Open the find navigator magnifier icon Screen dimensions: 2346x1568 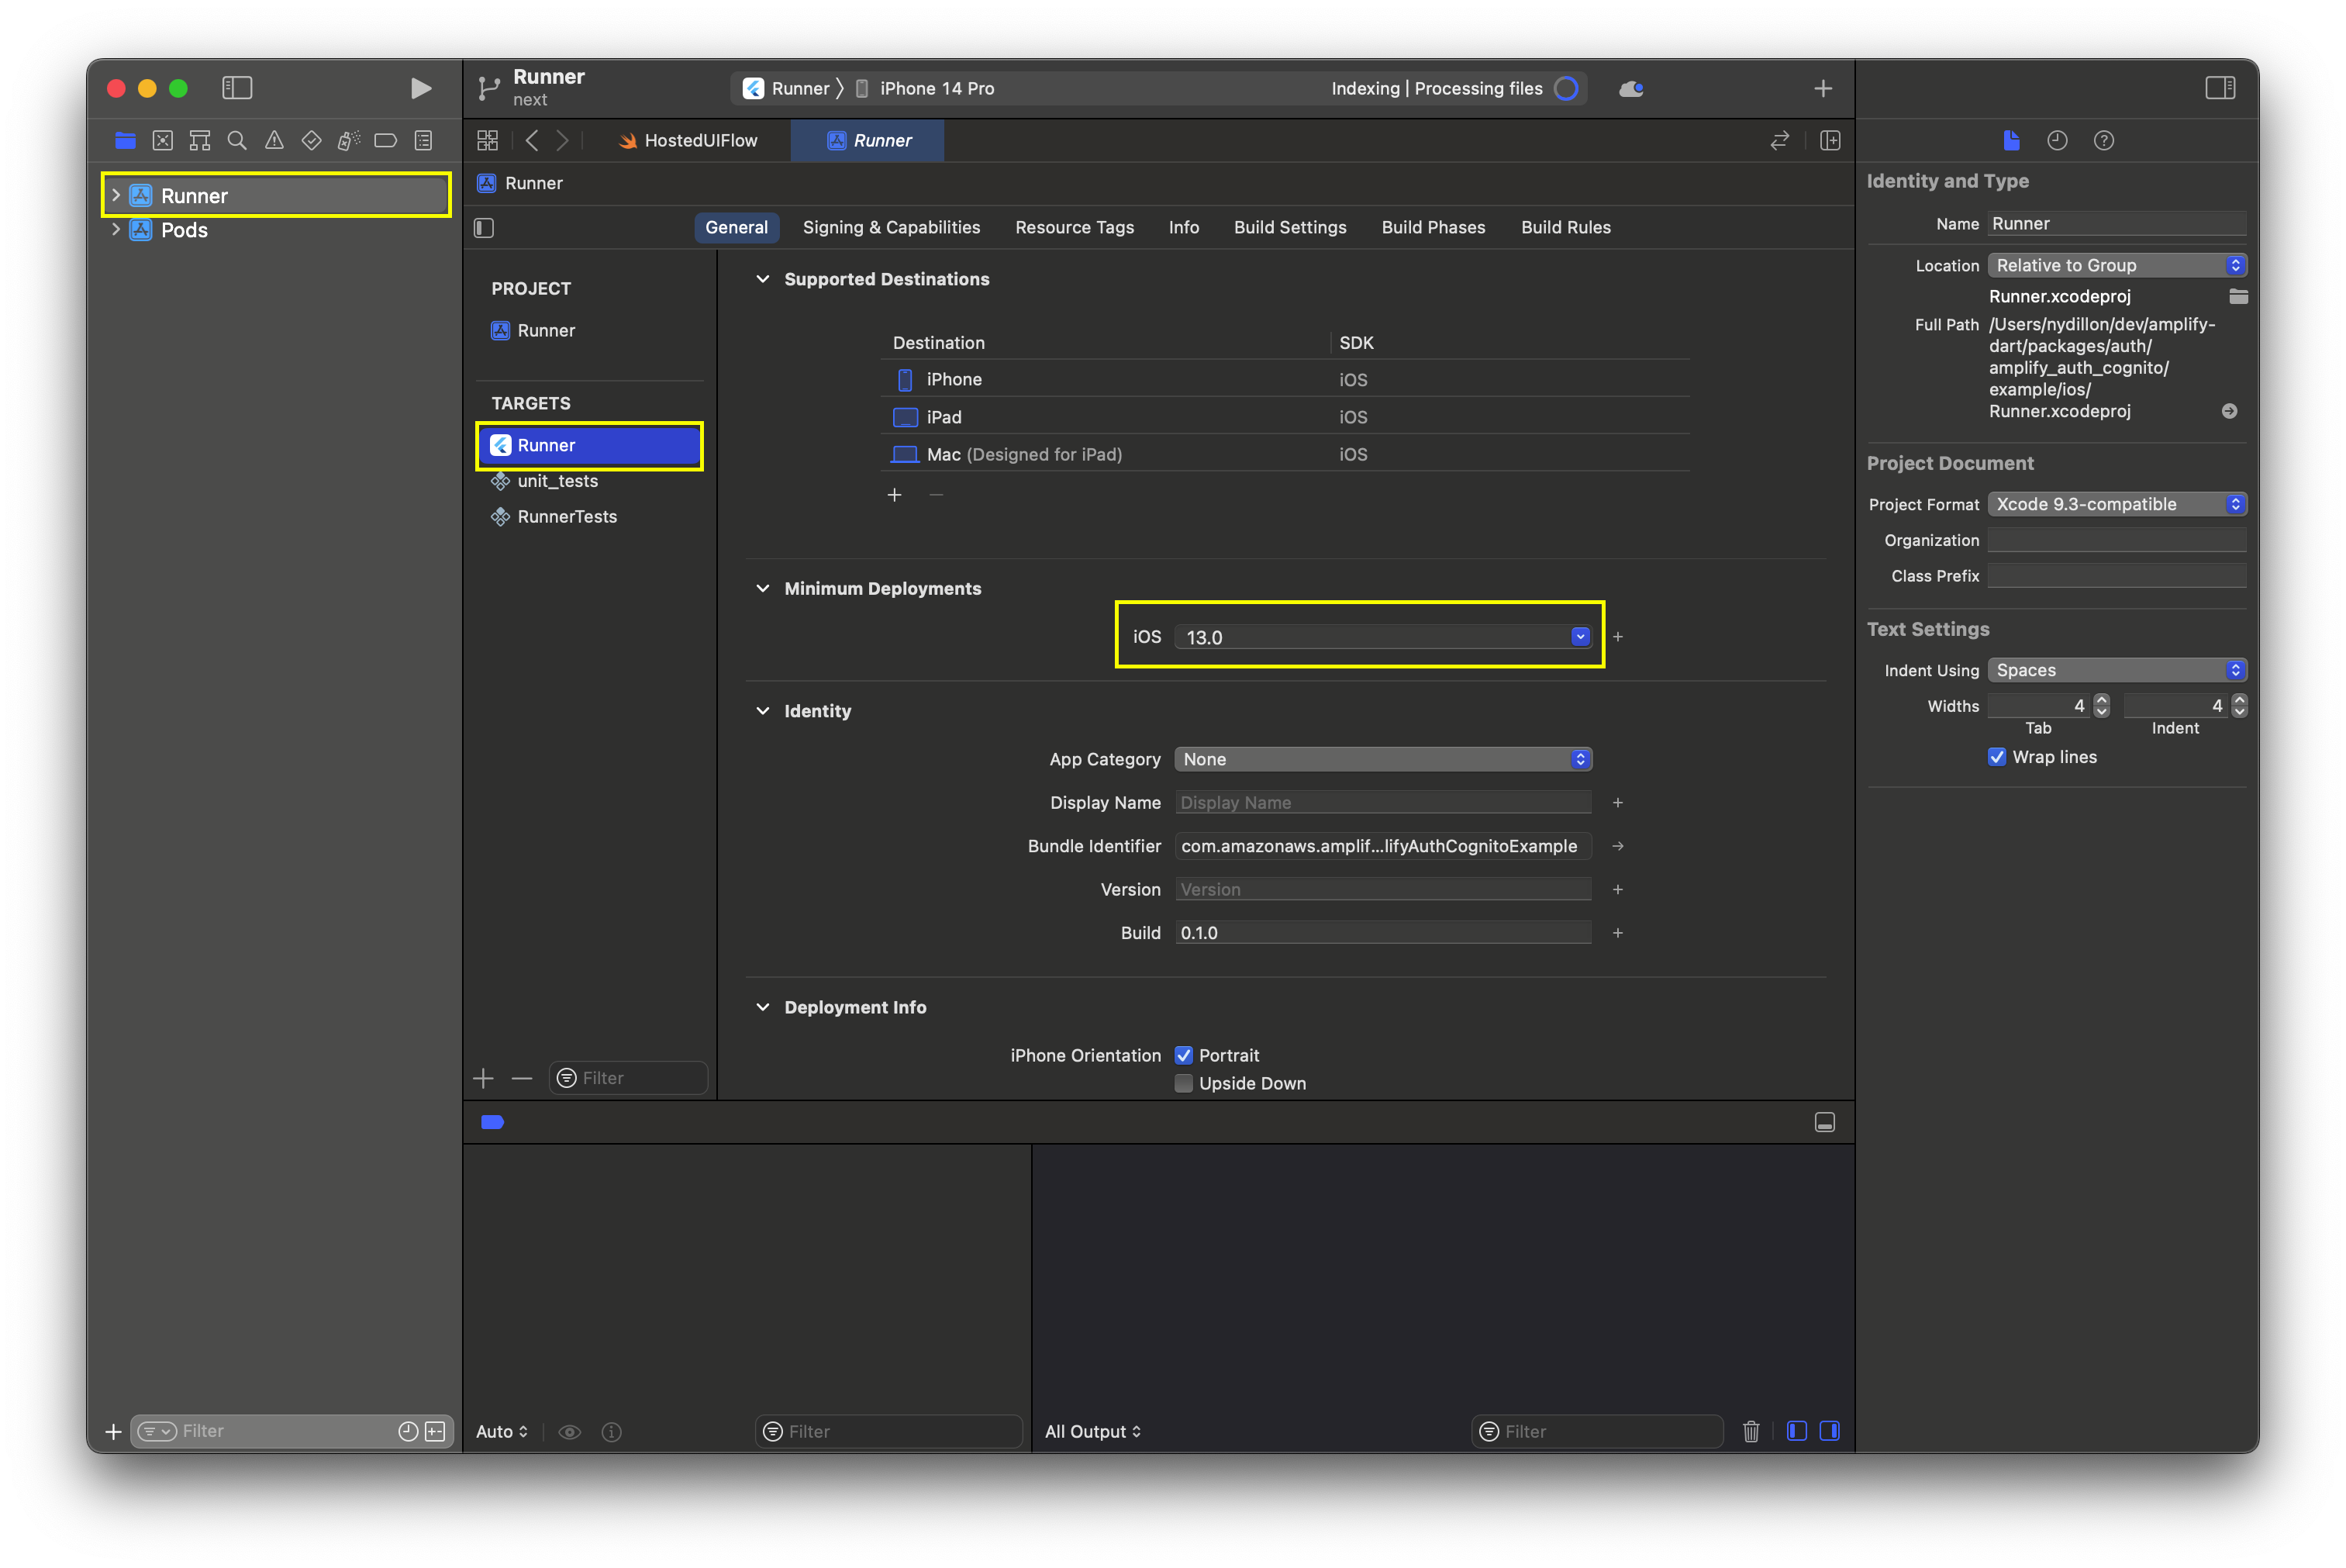tap(237, 141)
